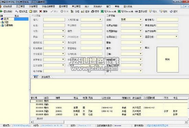189x128 pixels.
Task: Click the Export Excel table (导出Excel表) icon
Action: (x=119, y=11)
